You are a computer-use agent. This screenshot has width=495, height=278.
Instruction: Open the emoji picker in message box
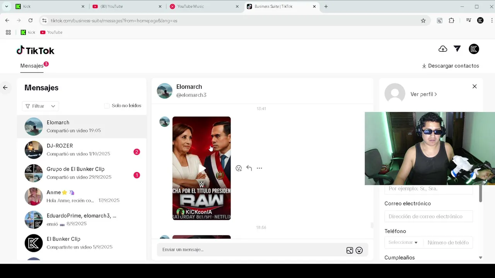tap(359, 250)
